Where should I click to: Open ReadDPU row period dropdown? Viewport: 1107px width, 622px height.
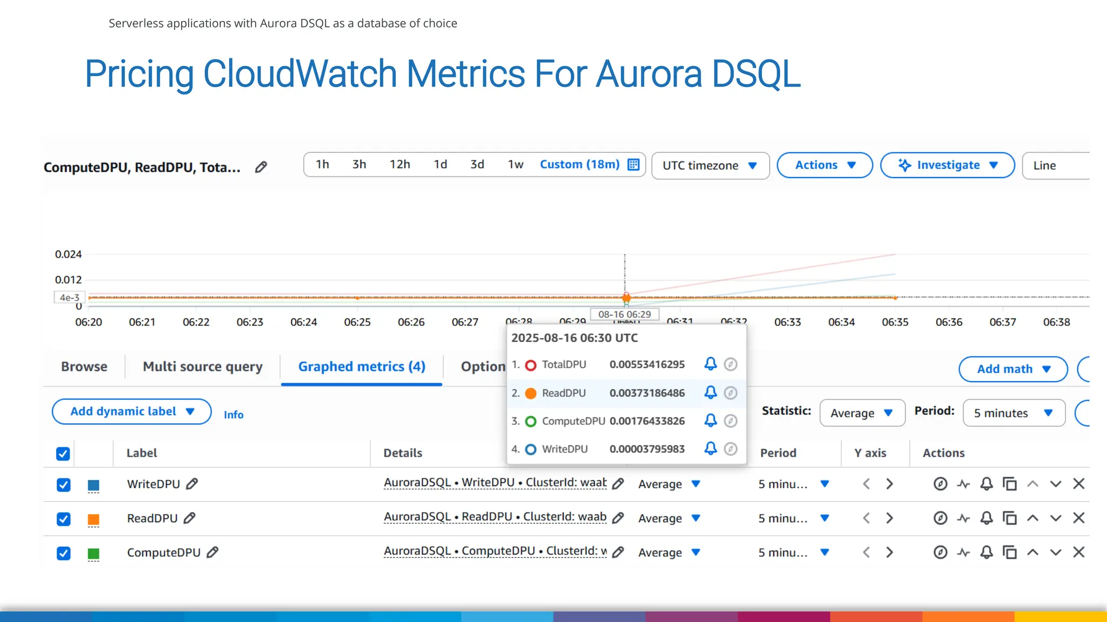pyautogui.click(x=793, y=518)
